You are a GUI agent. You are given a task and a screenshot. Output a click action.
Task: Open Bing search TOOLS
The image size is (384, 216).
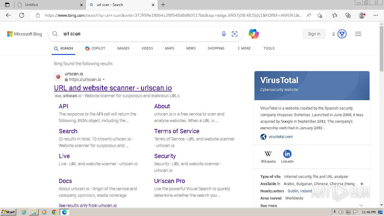point(269,48)
